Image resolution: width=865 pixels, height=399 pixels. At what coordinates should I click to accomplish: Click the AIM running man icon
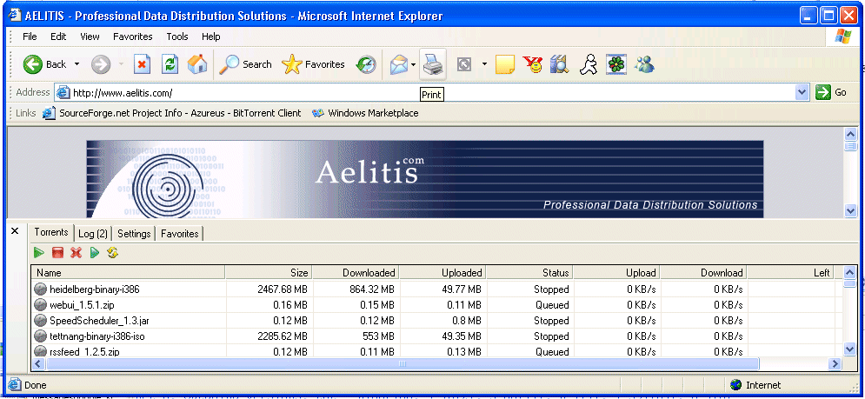click(588, 64)
